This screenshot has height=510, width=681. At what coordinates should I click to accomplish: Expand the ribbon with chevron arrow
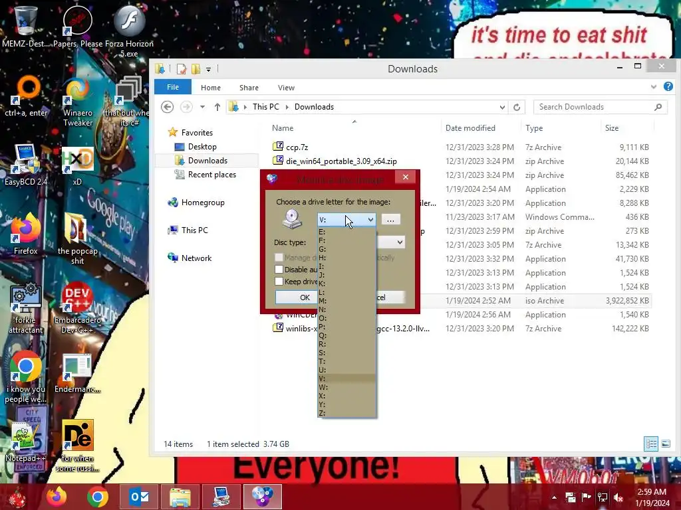tap(653, 87)
